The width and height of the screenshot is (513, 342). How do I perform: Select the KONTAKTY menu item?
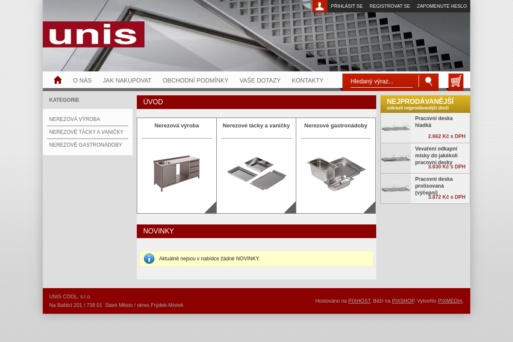tap(307, 80)
